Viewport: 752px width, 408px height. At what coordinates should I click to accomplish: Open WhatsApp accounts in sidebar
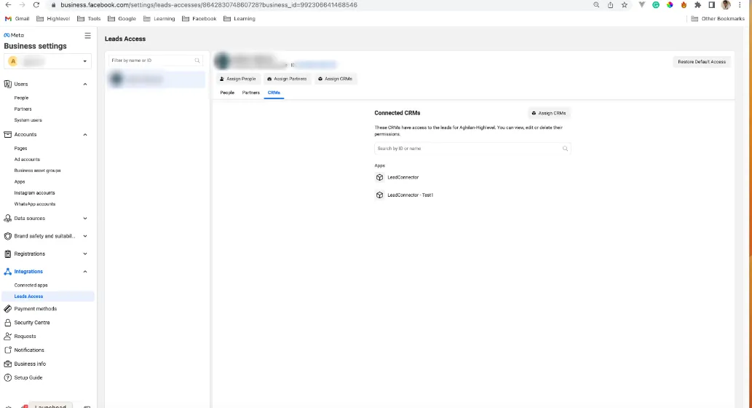(35, 204)
